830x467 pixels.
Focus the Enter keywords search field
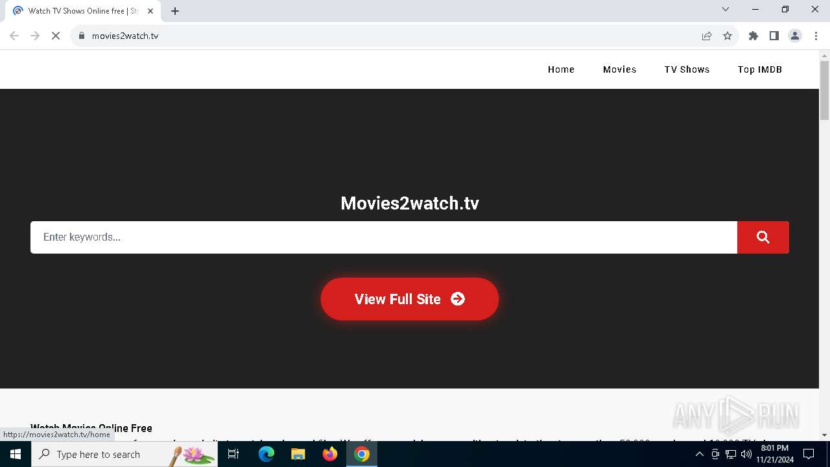pyautogui.click(x=384, y=237)
